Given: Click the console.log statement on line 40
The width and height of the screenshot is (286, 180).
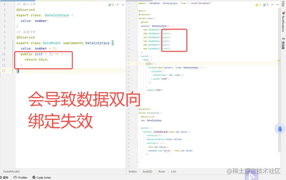Looking at the screenshot, I should pyautogui.click(x=171, y=150).
